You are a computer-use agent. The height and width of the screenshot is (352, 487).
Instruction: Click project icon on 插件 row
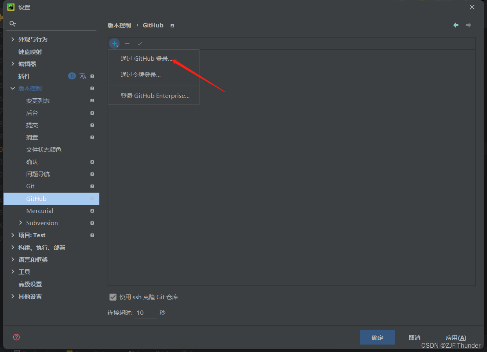click(92, 76)
